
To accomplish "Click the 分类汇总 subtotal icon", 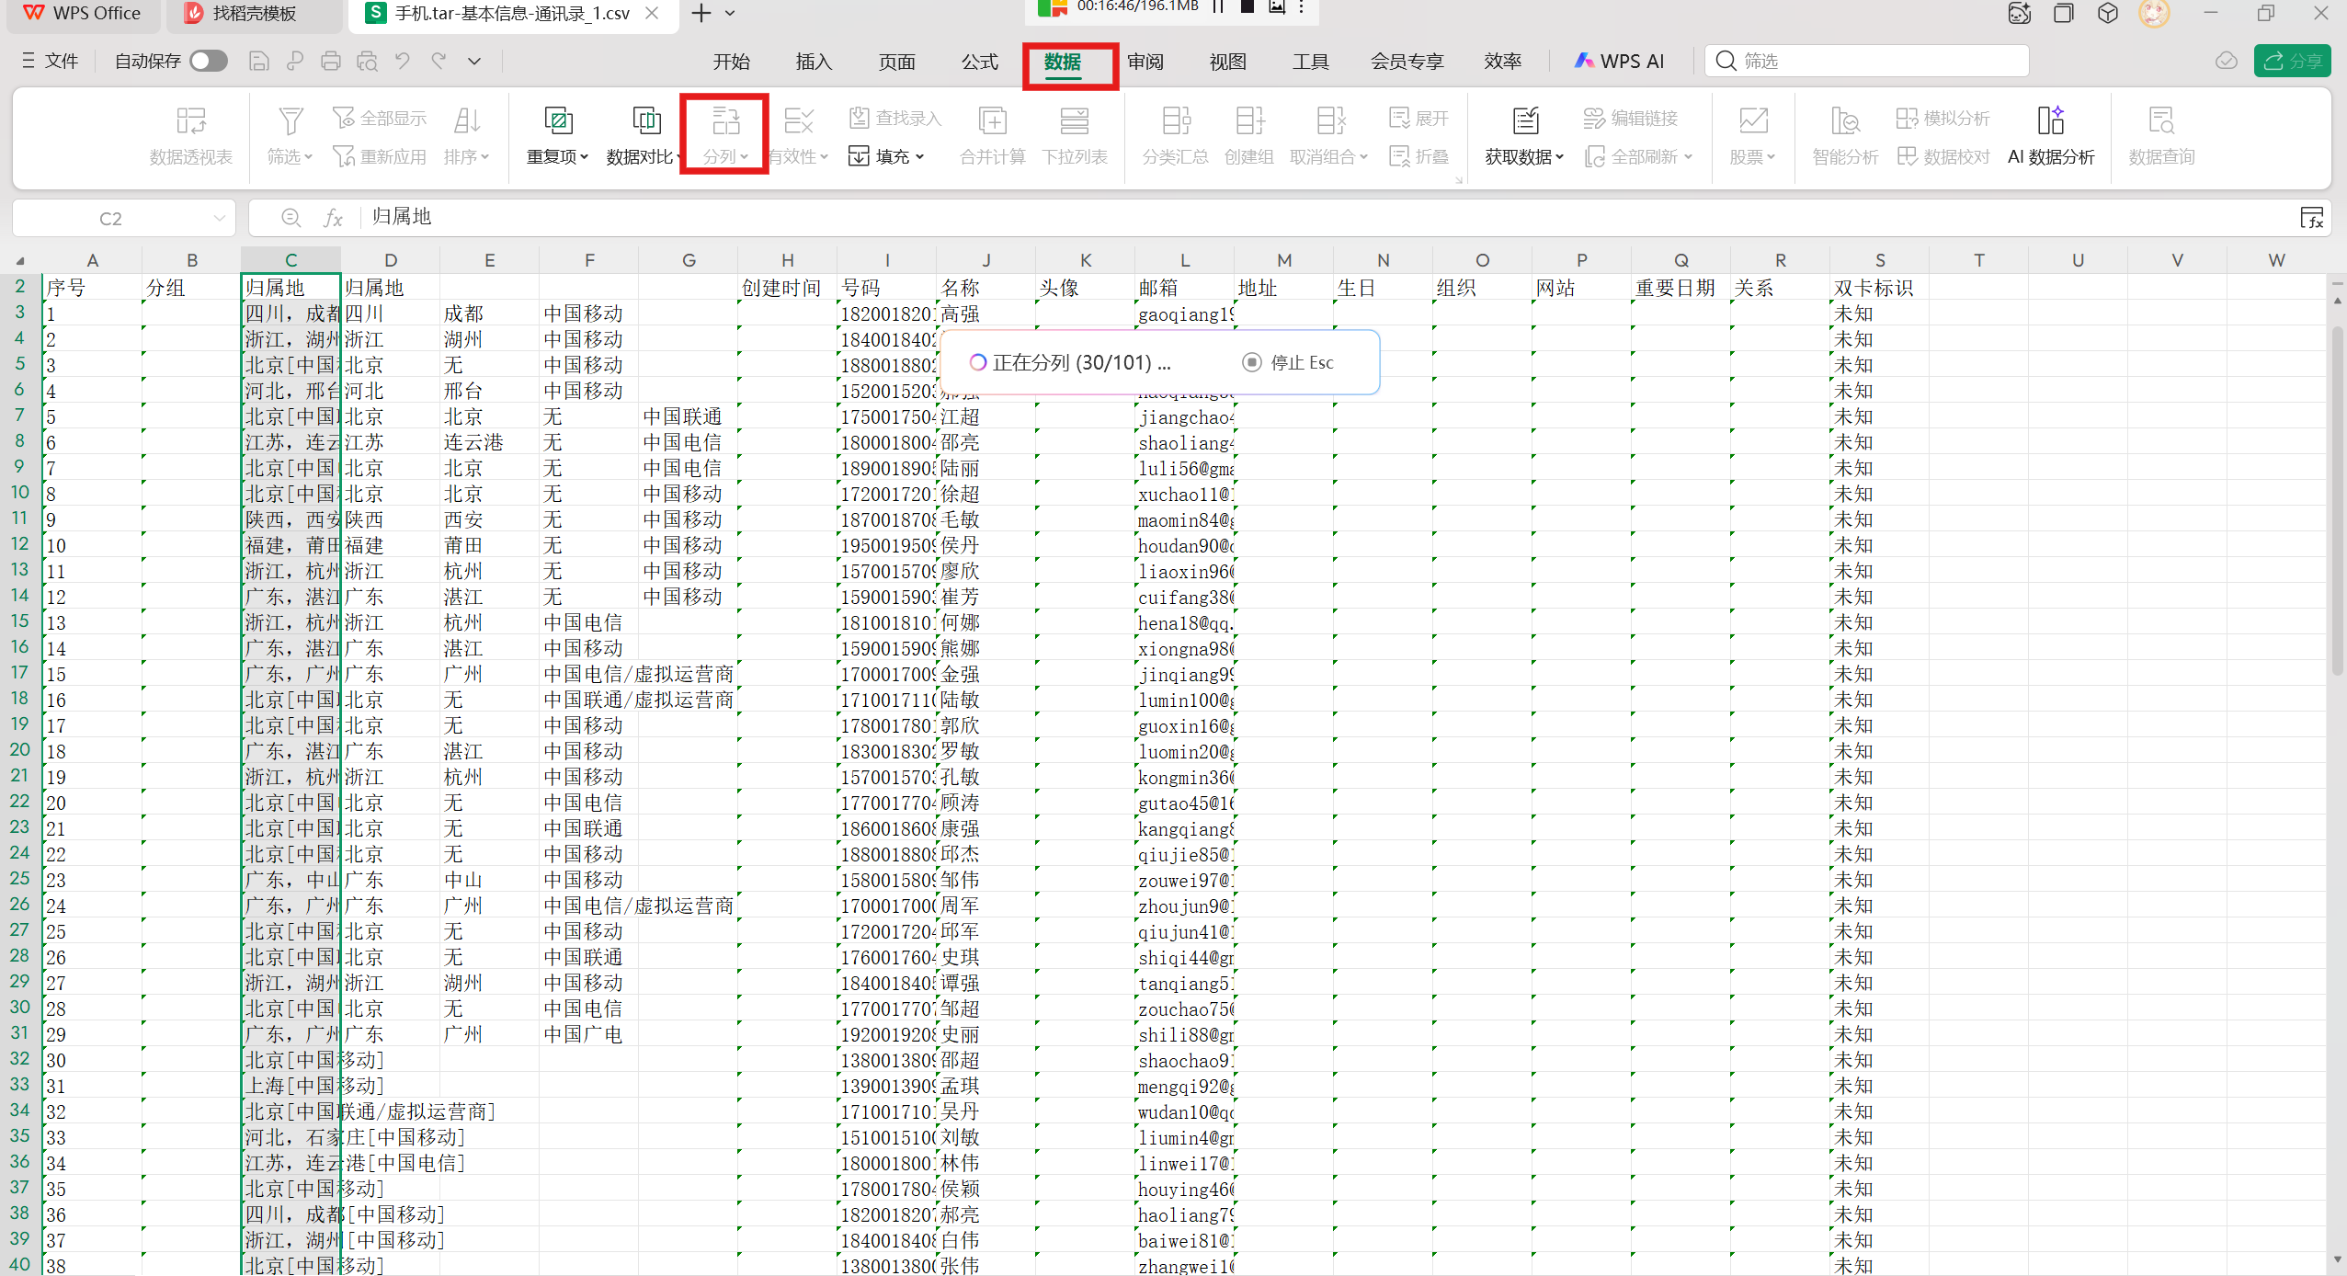I will click(x=1175, y=121).
